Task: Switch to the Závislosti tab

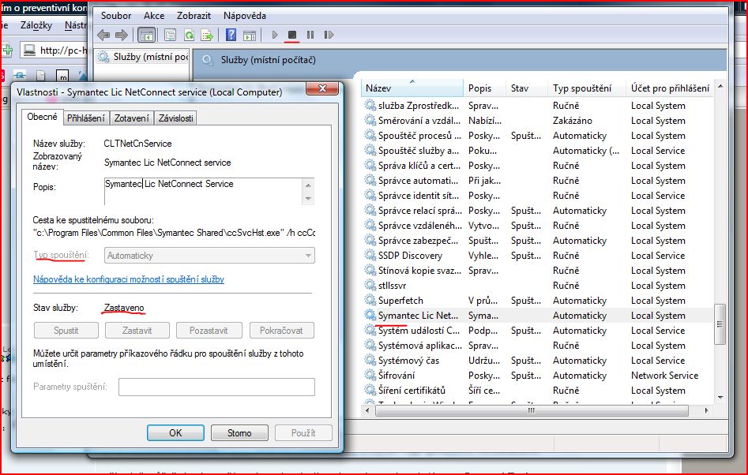Action: 175,118
